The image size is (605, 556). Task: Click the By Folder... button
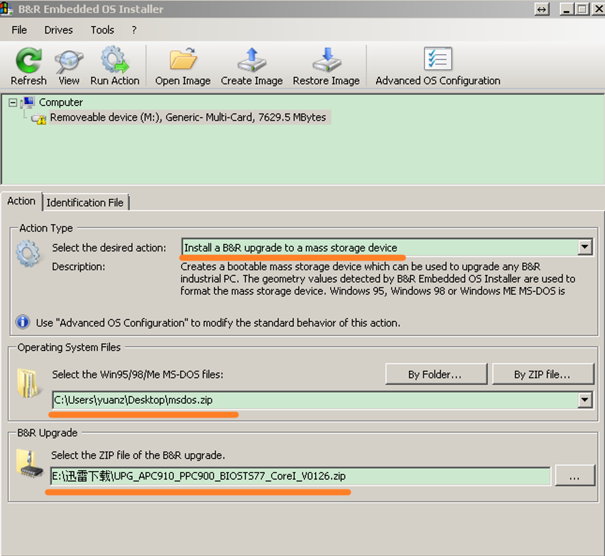[436, 374]
